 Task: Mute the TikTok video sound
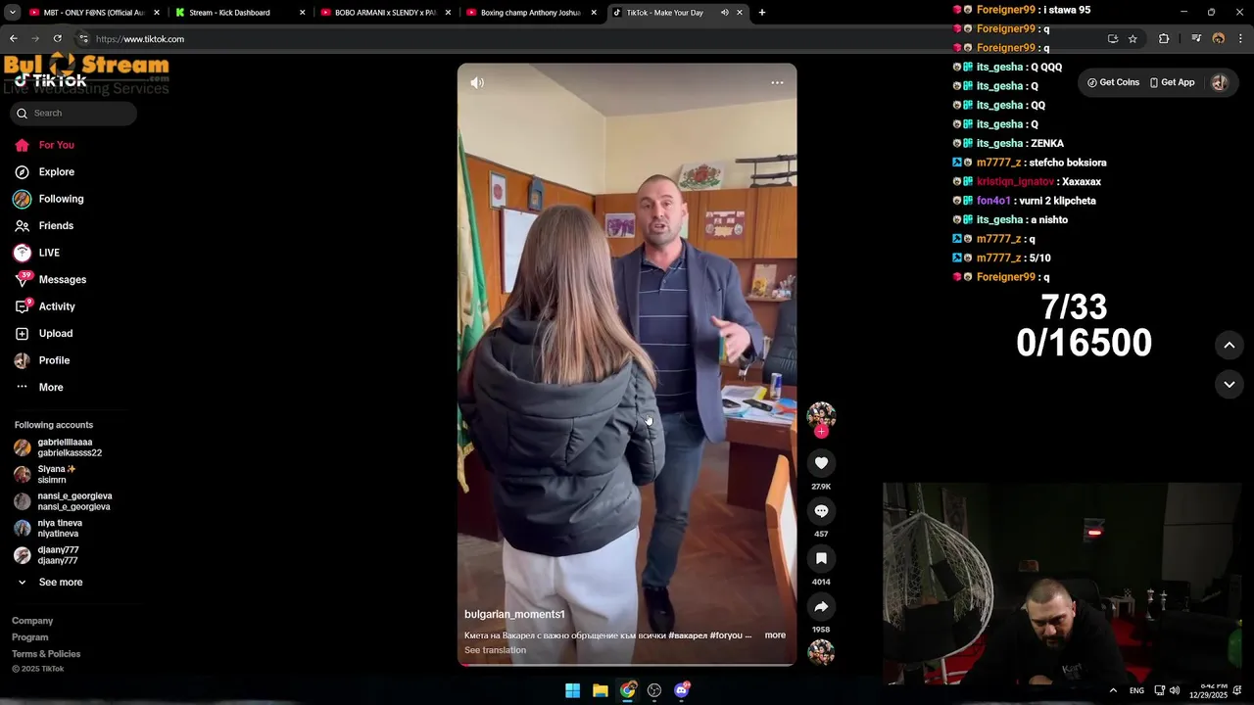coord(477,83)
